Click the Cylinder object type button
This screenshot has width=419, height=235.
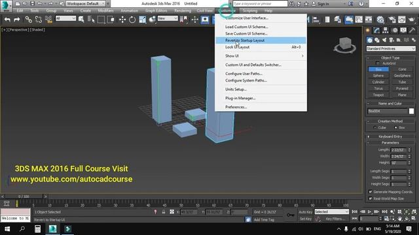pos(378,82)
